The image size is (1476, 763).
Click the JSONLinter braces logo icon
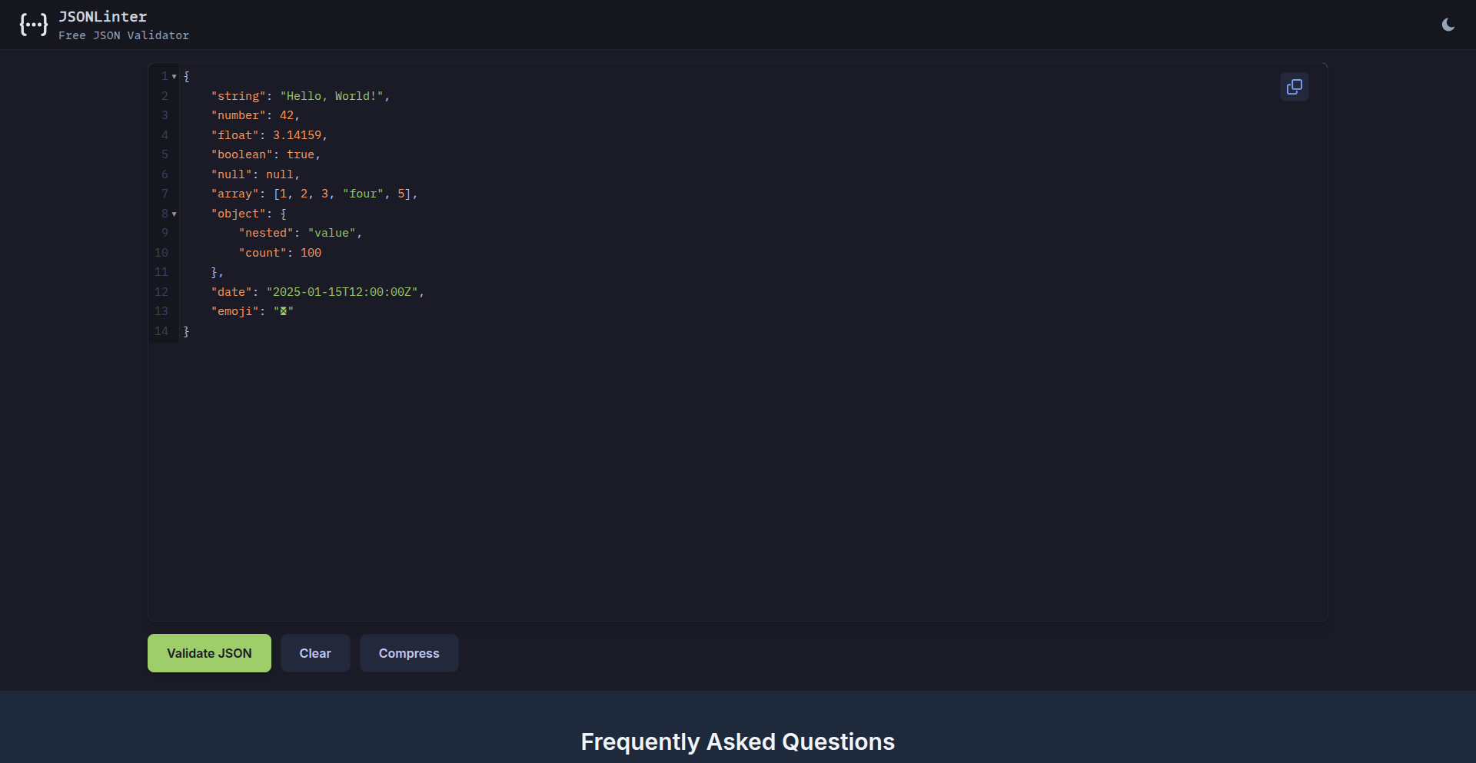point(34,25)
